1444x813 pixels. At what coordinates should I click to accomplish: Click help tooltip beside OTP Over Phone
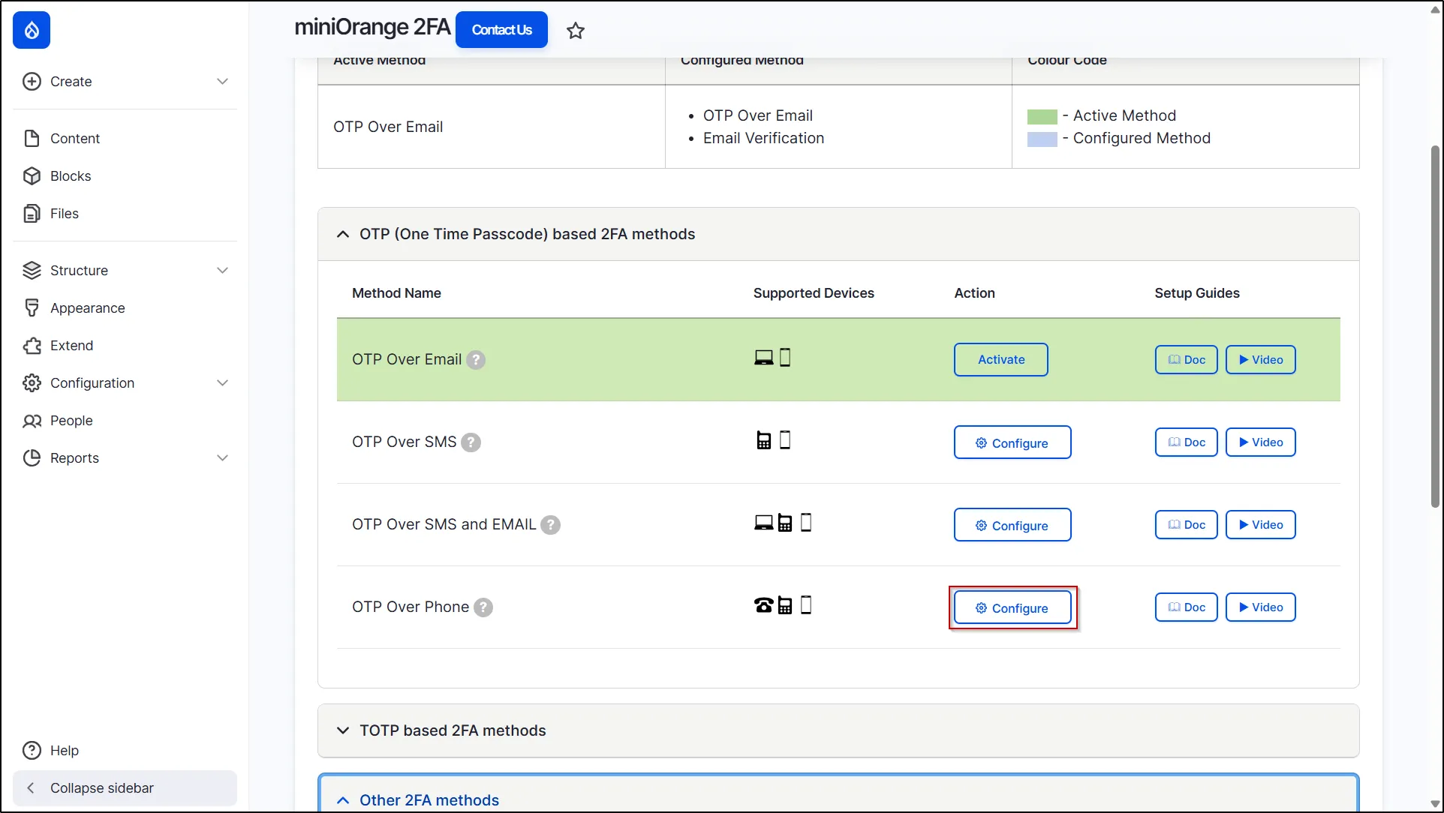483,607
